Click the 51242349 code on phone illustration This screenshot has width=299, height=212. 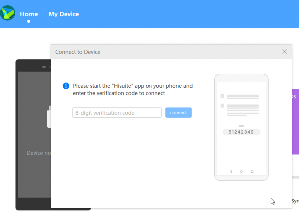241,132
